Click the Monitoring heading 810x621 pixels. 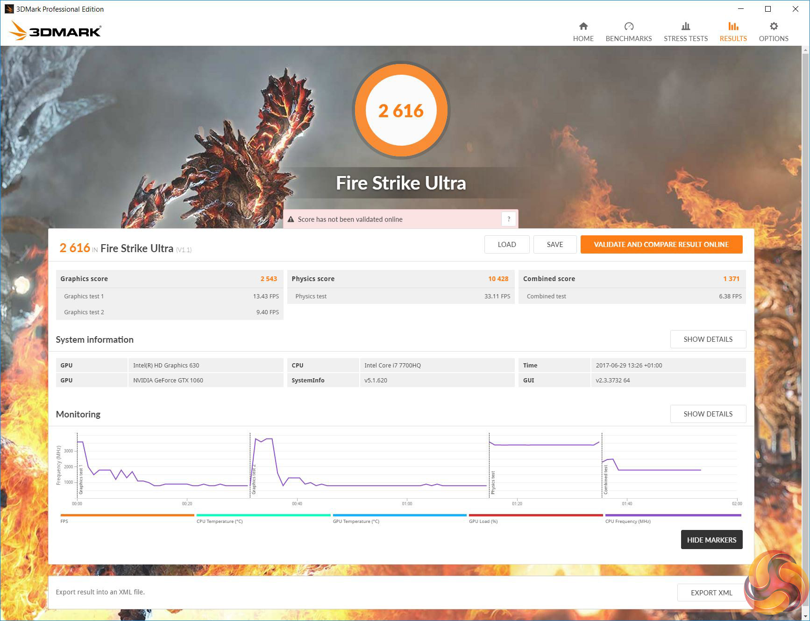(78, 415)
